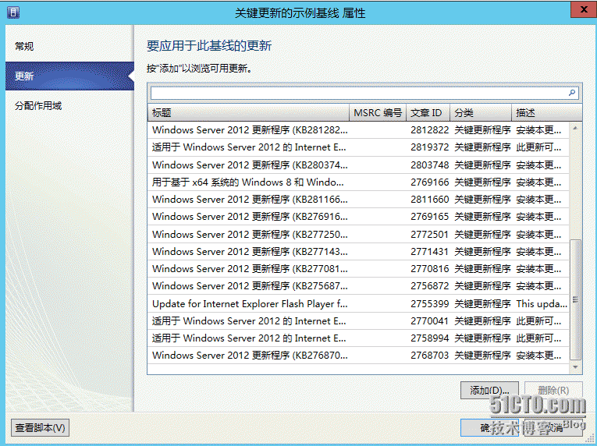Select the Internet Explorer update row 2819372
The image size is (597, 446).
coord(358,147)
